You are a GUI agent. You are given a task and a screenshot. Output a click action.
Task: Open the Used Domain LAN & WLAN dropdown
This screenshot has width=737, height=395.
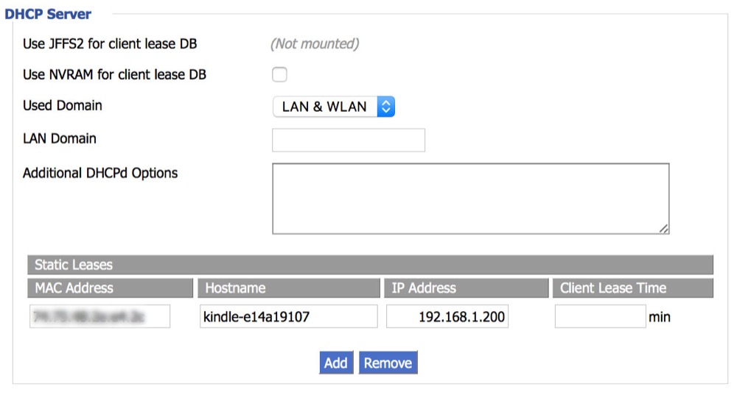(333, 107)
